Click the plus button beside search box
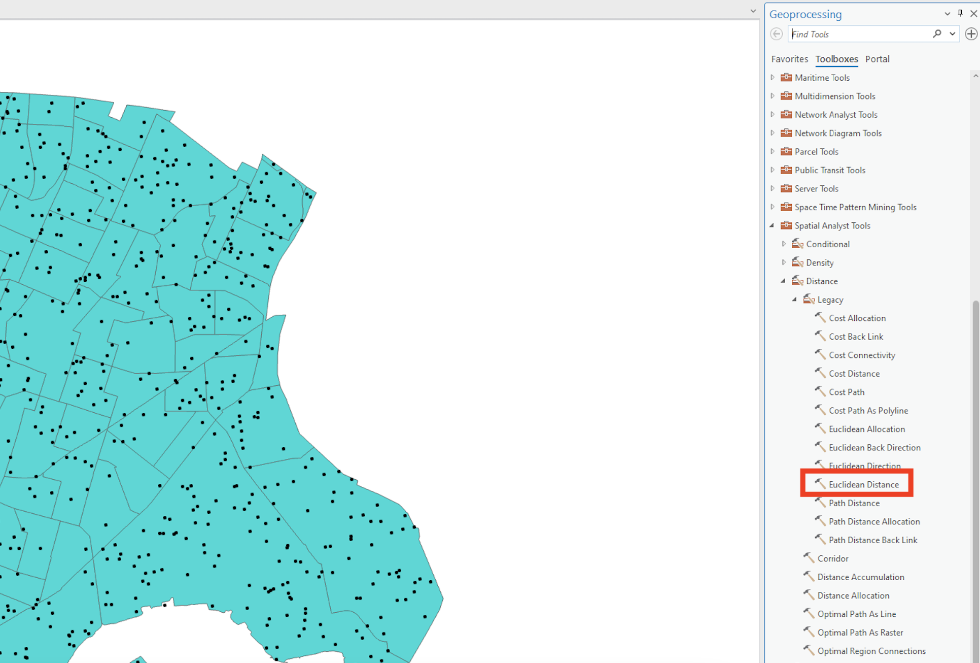This screenshot has height=663, width=980. click(971, 34)
